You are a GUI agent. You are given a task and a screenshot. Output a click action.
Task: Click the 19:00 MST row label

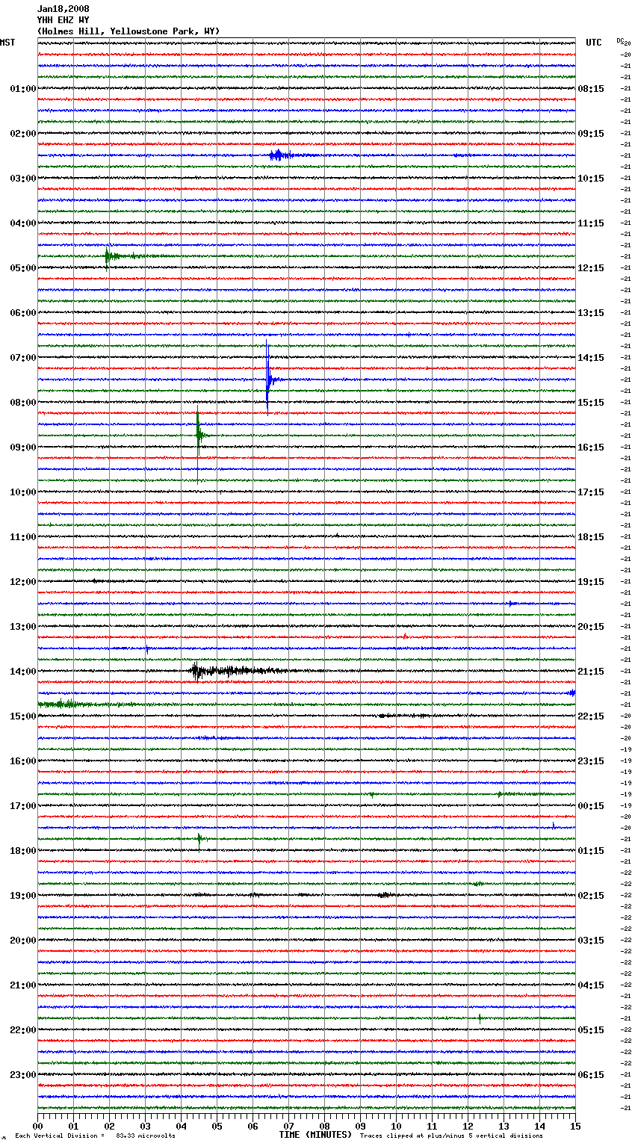pos(23,896)
